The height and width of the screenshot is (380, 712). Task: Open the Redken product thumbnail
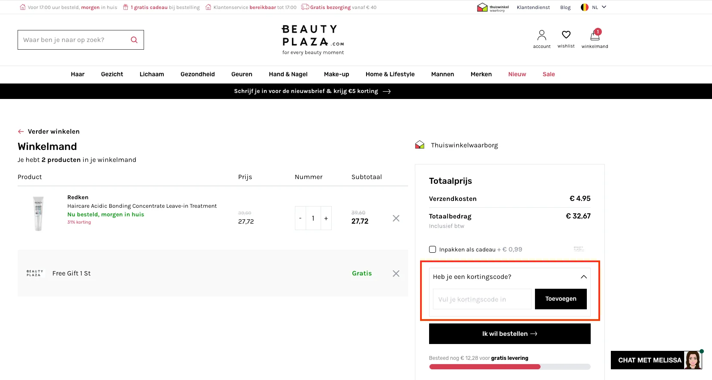[39, 214]
